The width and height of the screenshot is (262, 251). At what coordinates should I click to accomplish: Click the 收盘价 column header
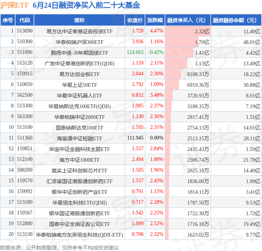[135, 20]
